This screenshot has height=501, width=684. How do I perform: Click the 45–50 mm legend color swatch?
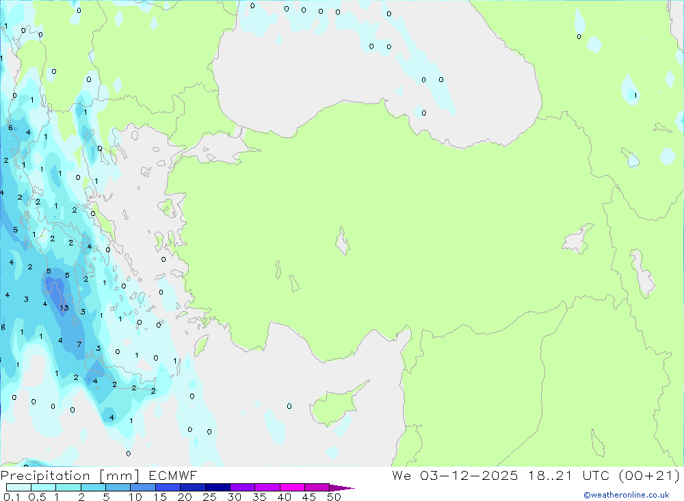[317, 487]
